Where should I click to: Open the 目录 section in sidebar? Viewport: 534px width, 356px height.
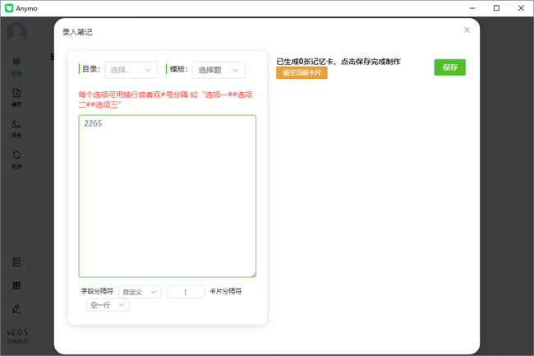point(16,66)
